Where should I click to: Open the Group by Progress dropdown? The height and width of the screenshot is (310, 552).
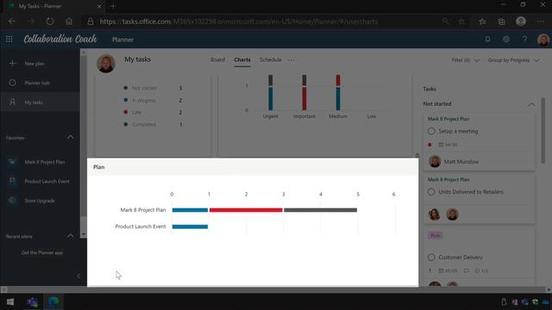pyautogui.click(x=513, y=60)
